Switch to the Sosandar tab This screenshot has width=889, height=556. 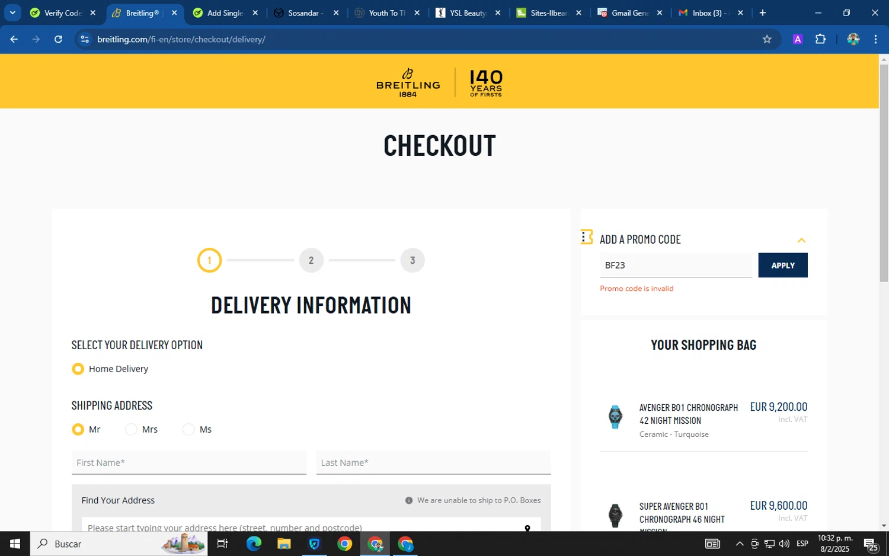click(306, 12)
